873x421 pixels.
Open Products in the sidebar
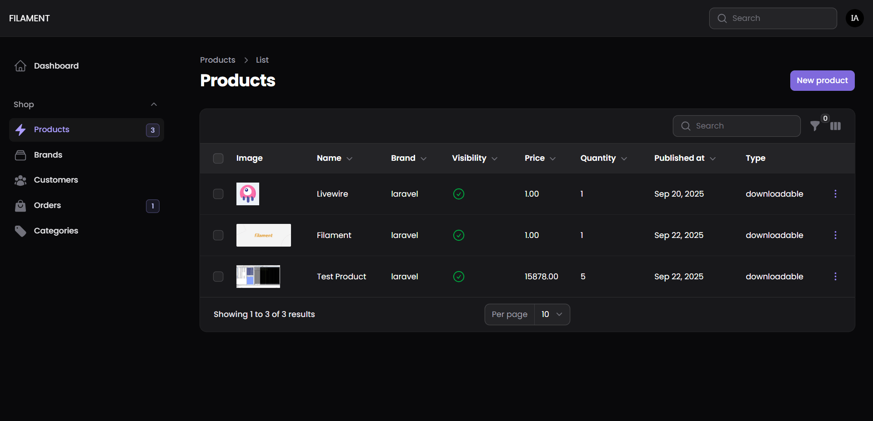[x=86, y=130]
